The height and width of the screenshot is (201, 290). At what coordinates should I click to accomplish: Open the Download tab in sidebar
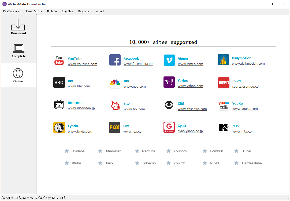18,27
